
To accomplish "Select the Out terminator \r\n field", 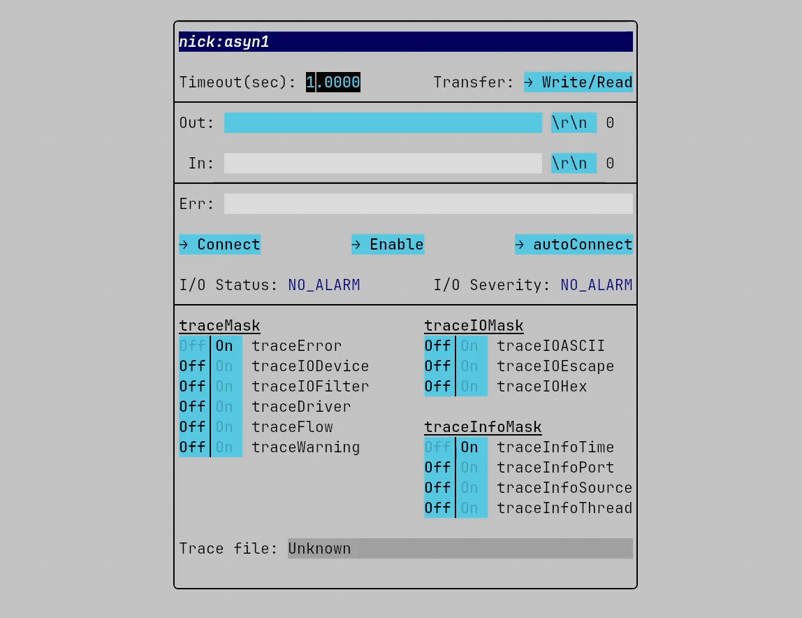I will click(x=574, y=123).
